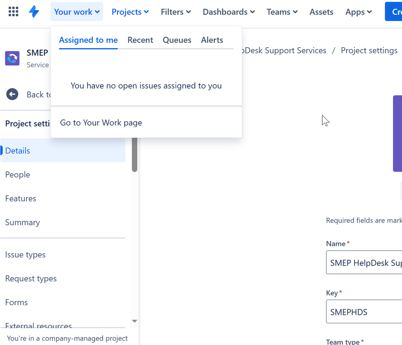Screen dimensions: 402x345
Task: Open Forms settings section
Action: pos(16,302)
